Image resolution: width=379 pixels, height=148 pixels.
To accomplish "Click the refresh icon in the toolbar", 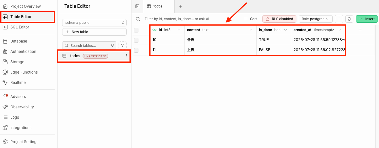I will (x=349, y=19).
